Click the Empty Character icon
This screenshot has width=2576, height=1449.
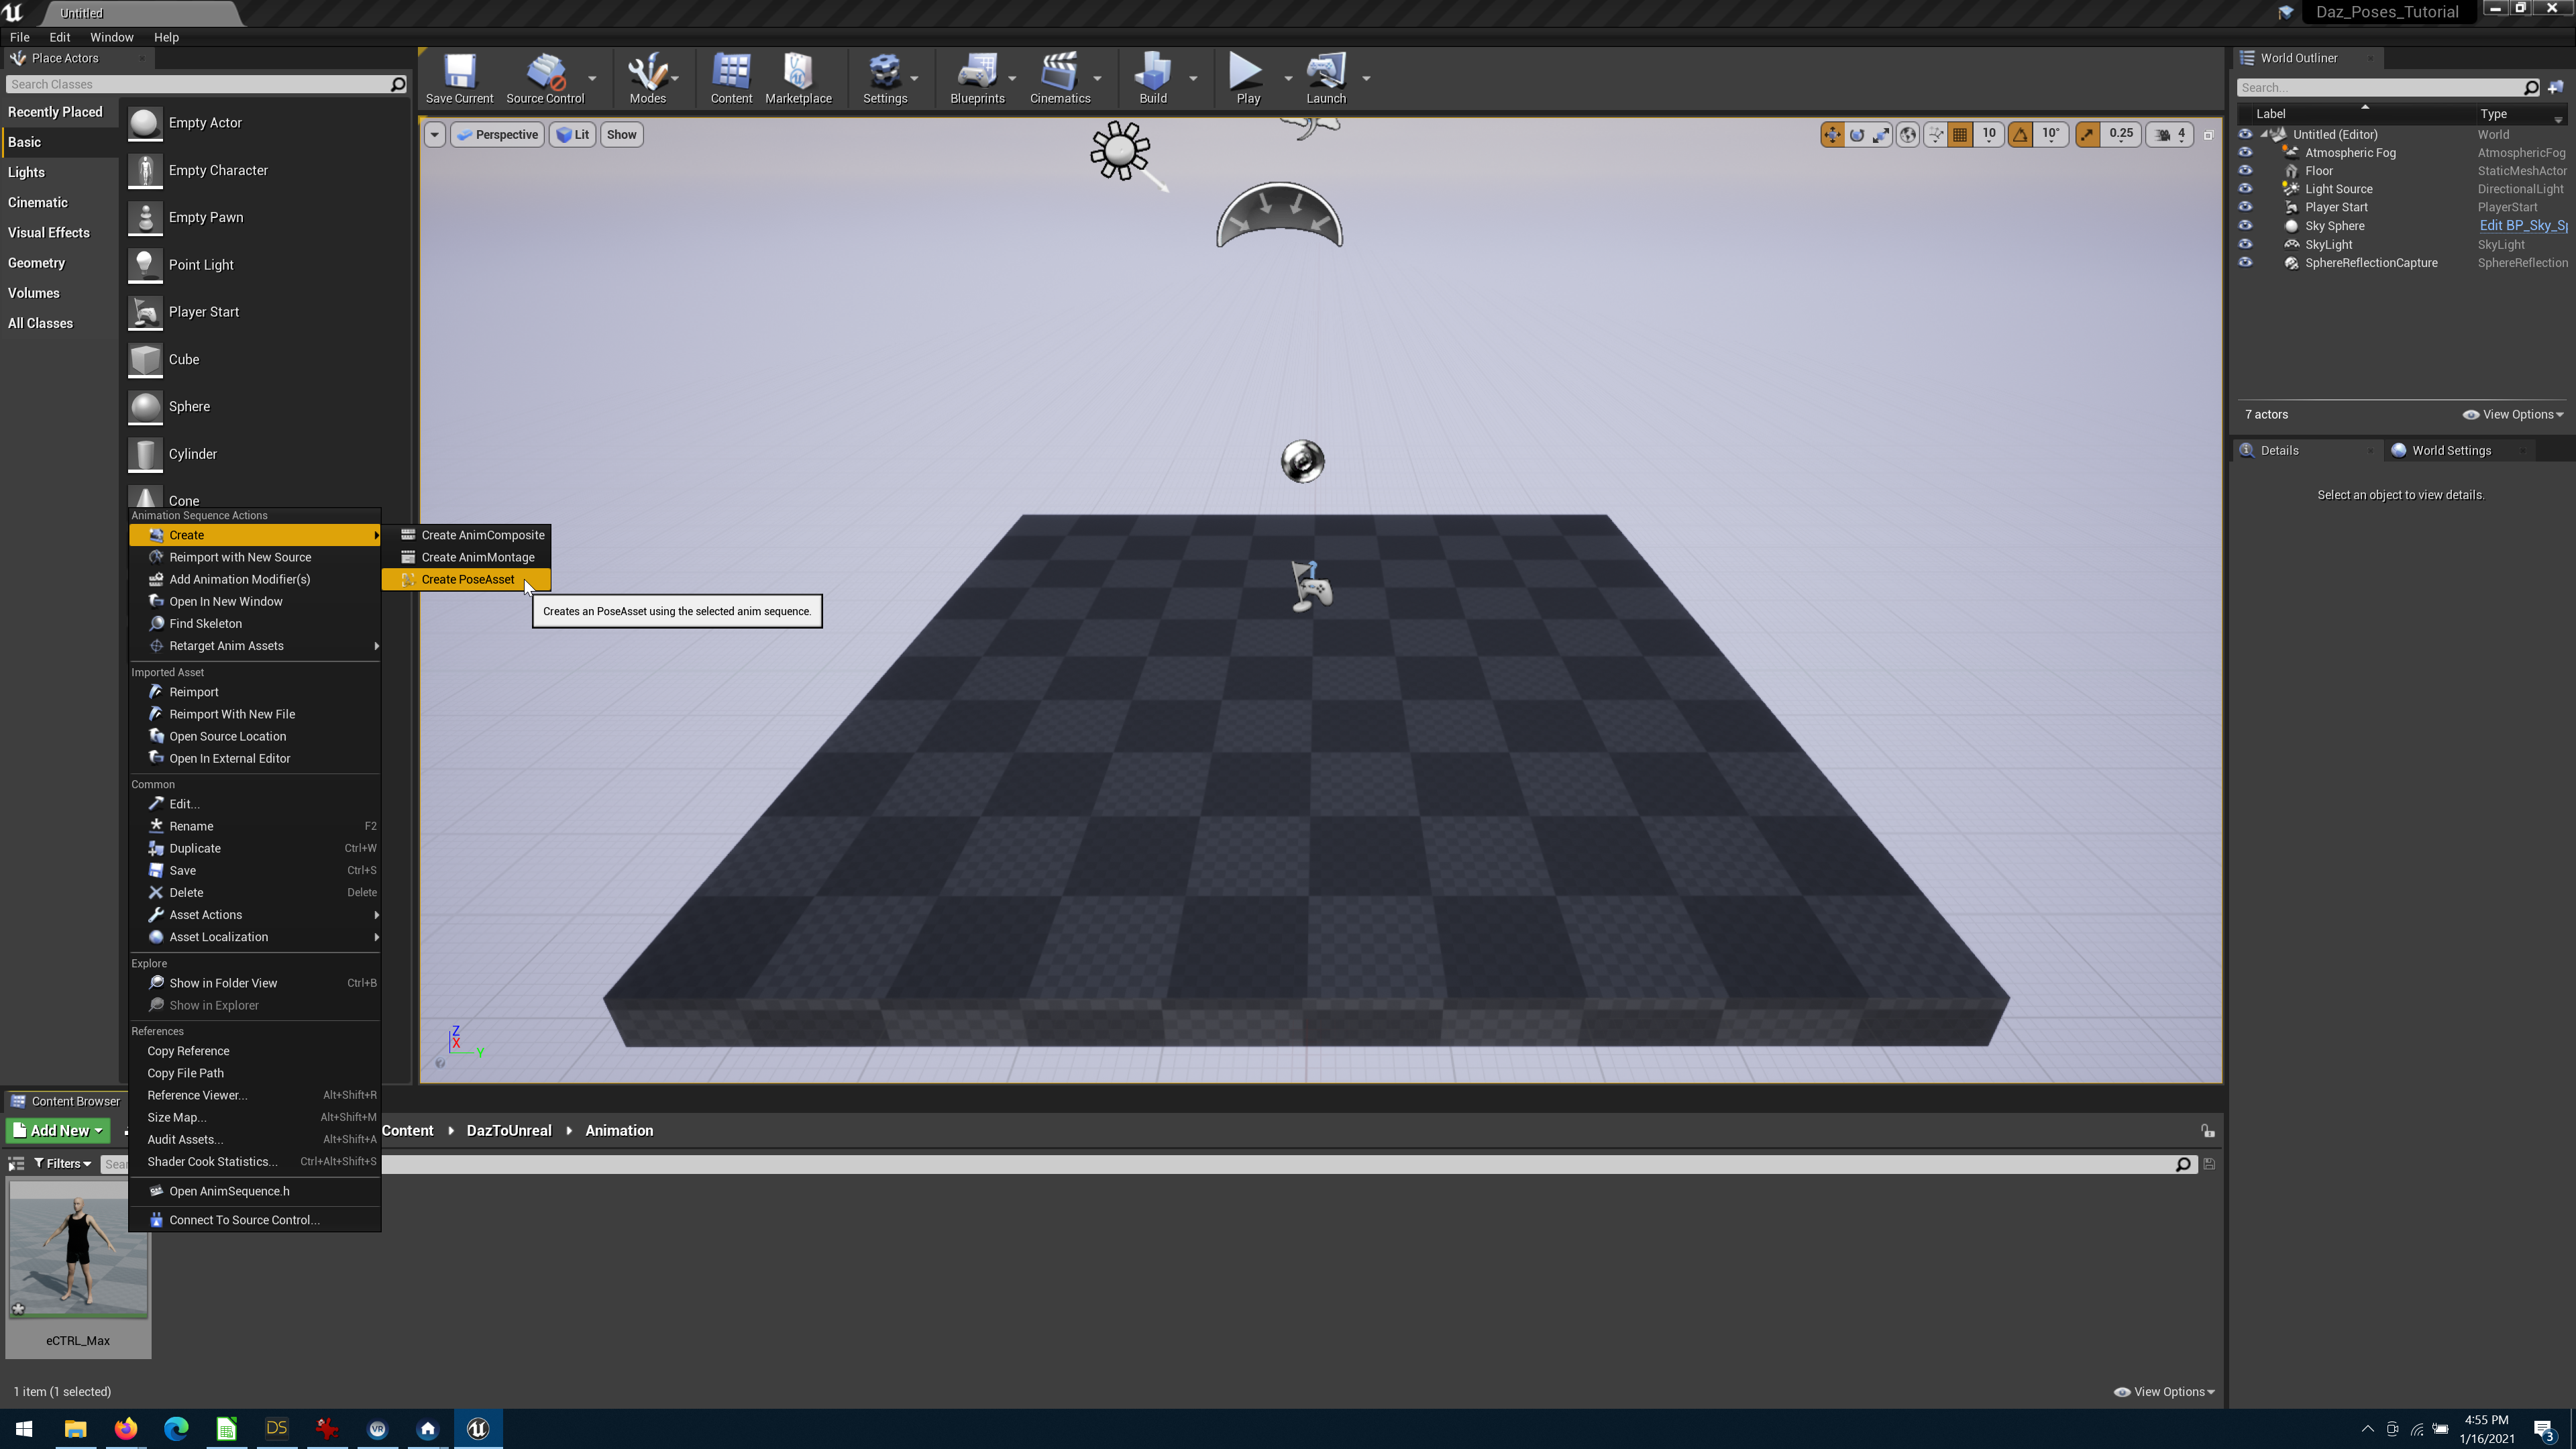click(145, 170)
